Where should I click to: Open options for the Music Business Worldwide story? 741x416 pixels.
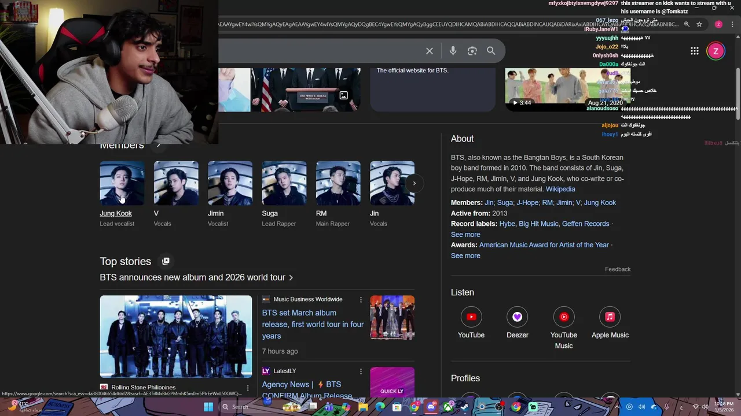tap(361, 299)
